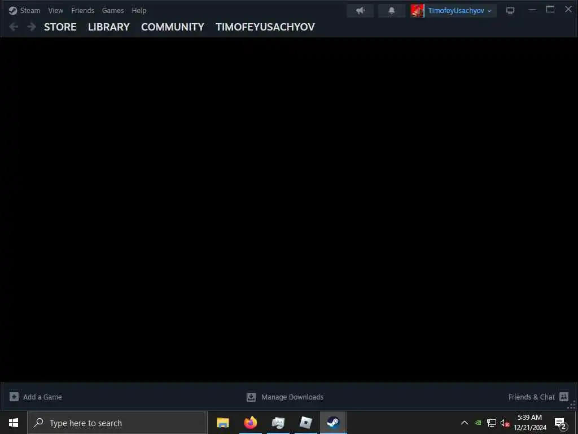Open the Friends & Chat label
Viewport: 578px width, 434px height.
tap(531, 397)
